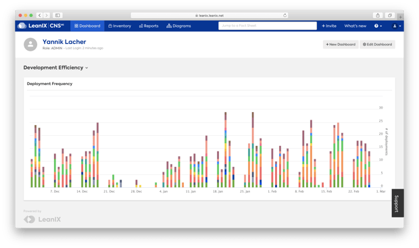Reload page with the refresh icon

[285, 16]
